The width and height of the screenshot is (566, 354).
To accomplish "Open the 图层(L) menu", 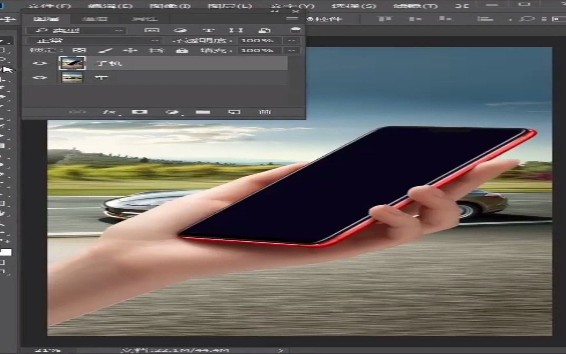I will (x=230, y=6).
